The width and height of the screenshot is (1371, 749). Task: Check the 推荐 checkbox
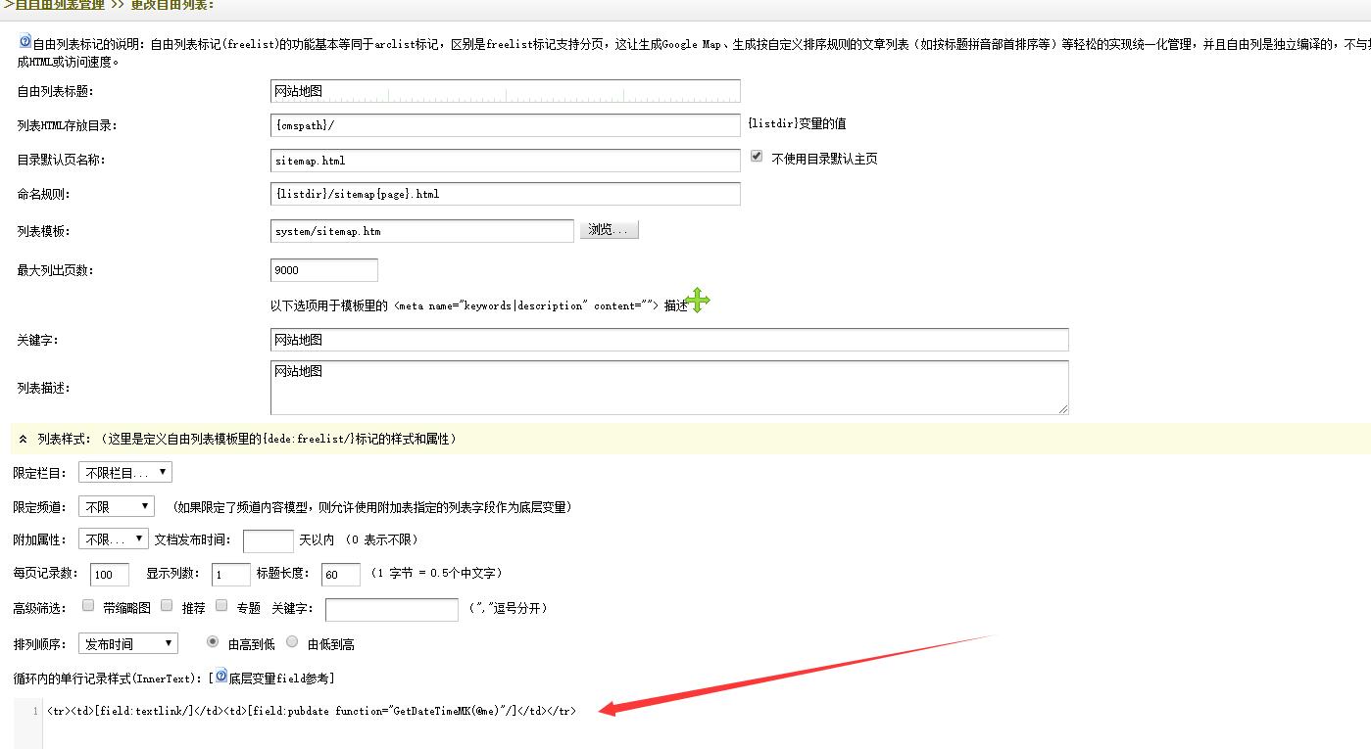point(168,606)
